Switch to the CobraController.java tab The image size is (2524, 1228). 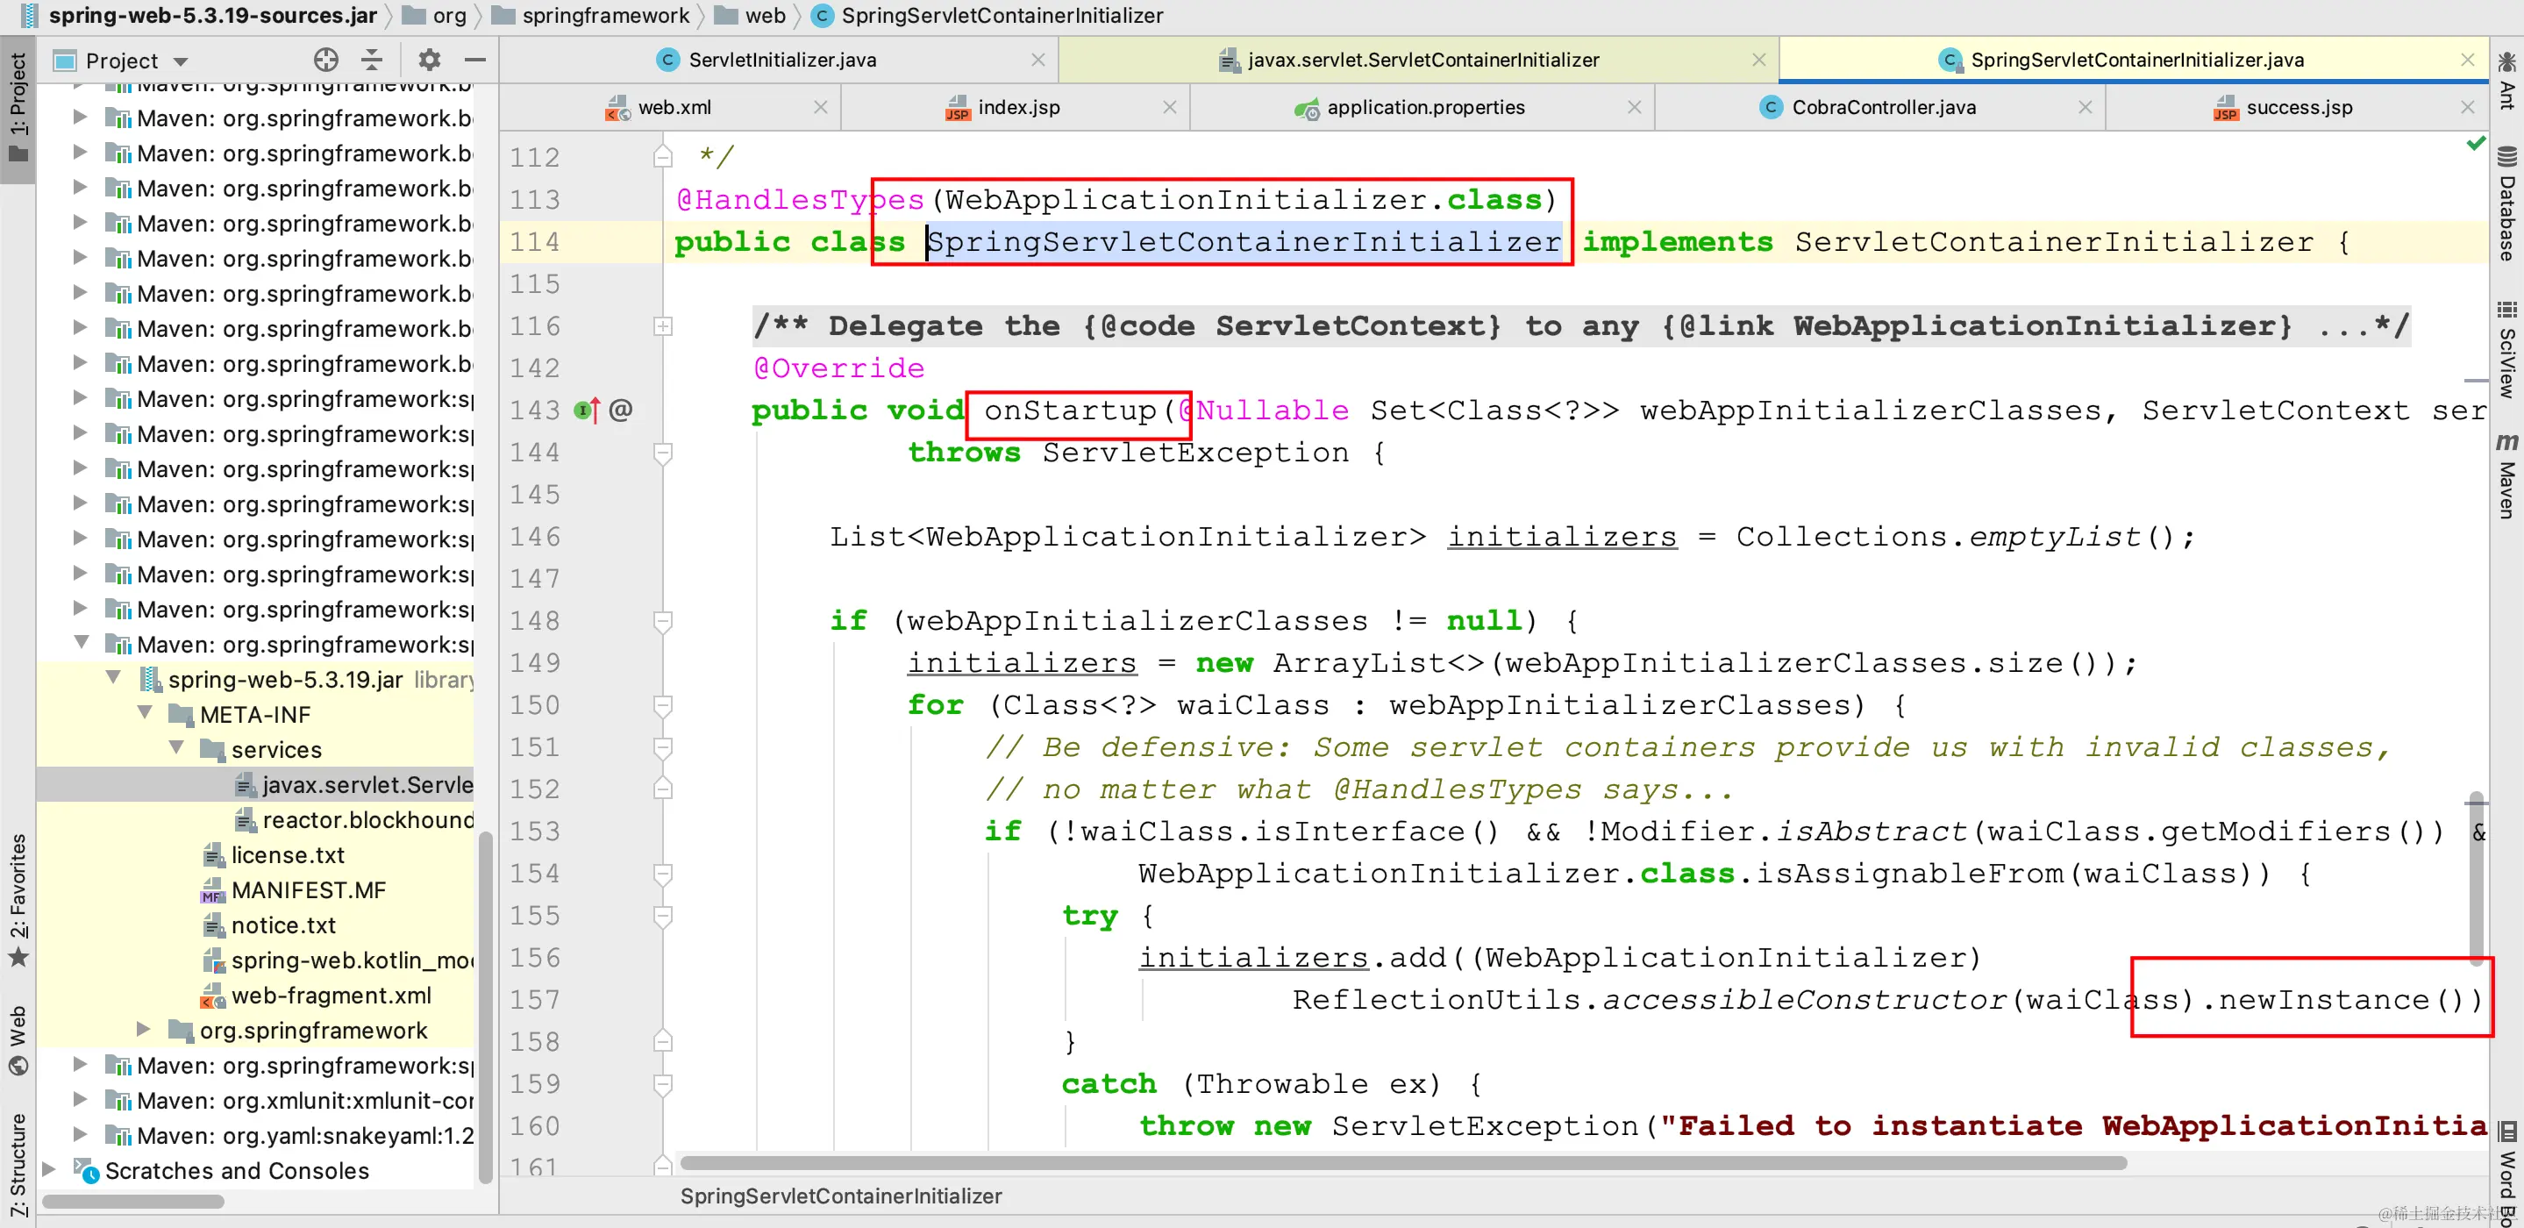[1882, 108]
